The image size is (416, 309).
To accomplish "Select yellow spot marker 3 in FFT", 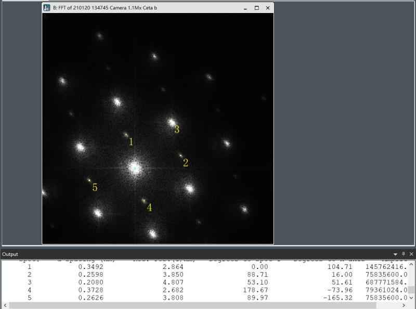I will [x=177, y=130].
